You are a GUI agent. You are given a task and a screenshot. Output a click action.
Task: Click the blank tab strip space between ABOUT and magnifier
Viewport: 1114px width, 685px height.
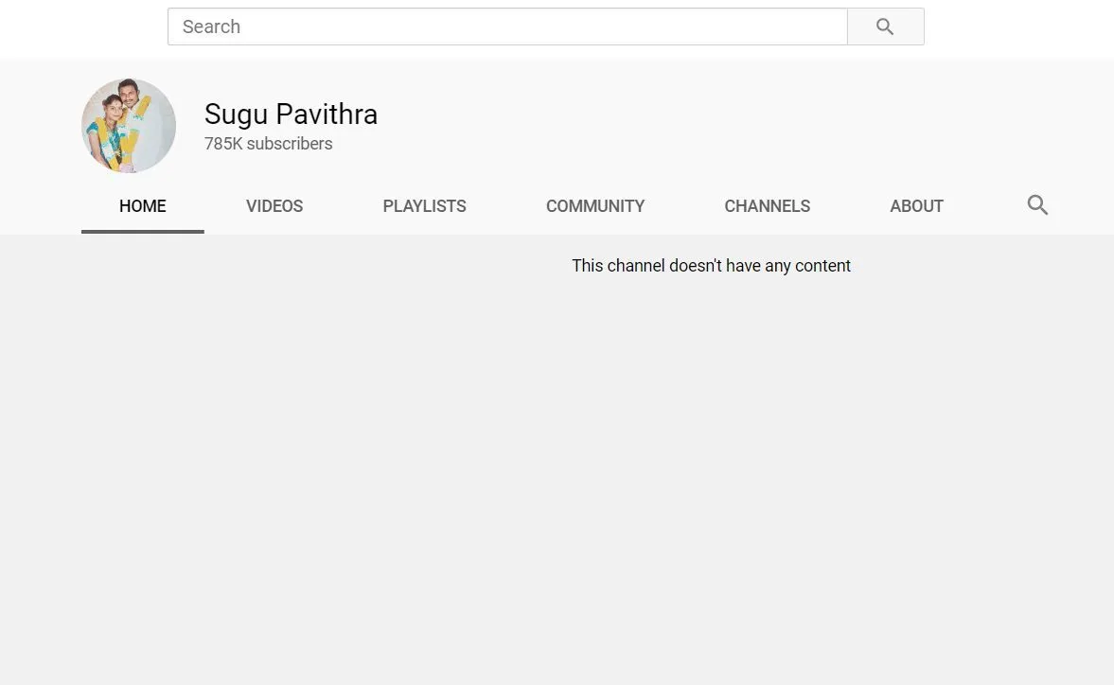coord(984,206)
